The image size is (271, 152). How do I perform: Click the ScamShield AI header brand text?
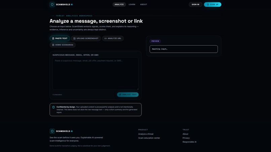[x=64, y=5]
